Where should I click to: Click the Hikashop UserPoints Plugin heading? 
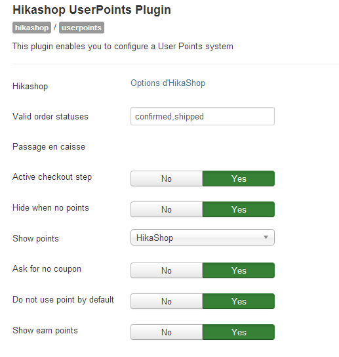pos(92,10)
